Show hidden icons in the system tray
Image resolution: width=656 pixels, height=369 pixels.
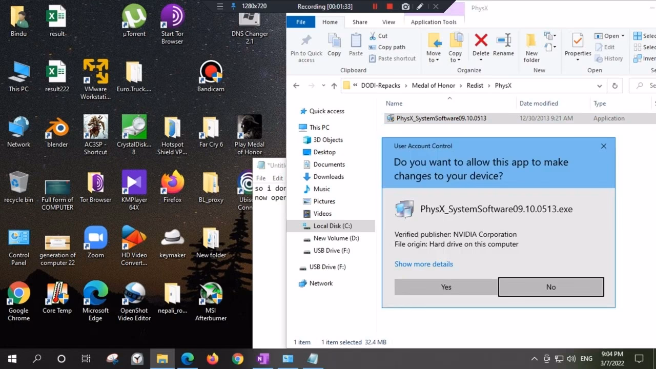[x=534, y=359]
